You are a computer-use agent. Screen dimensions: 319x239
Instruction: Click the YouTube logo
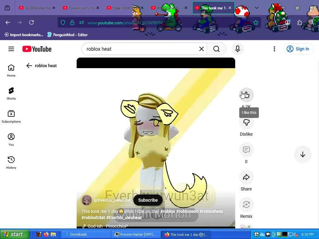pyautogui.click(x=37, y=49)
